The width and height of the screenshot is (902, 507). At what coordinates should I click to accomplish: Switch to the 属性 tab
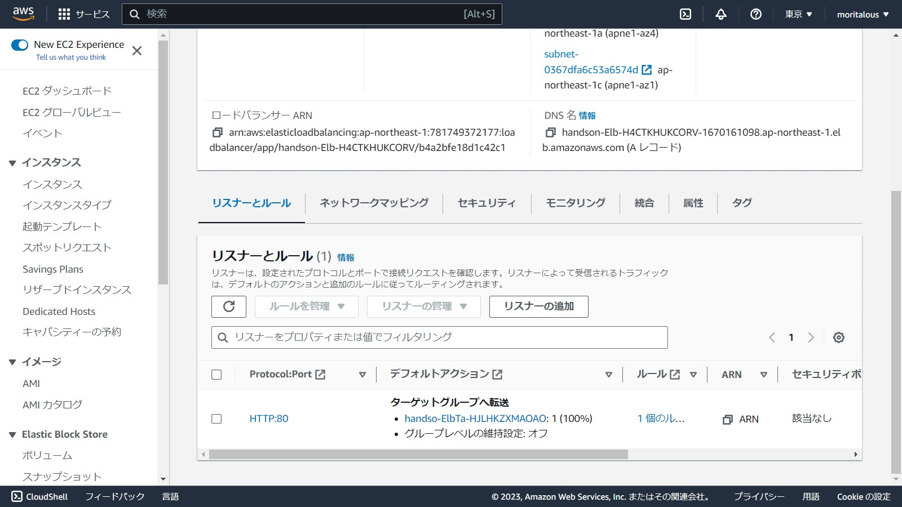693,203
